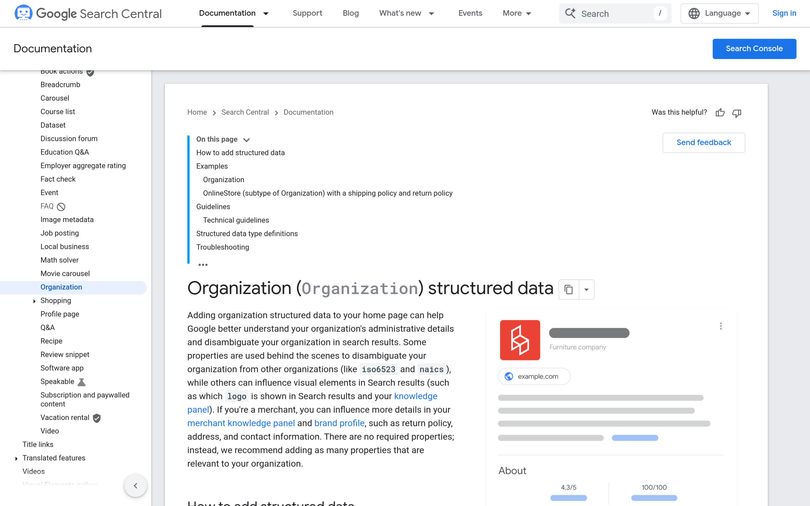Open Subscription and paywalled content item
The height and width of the screenshot is (506, 810).
click(85, 399)
